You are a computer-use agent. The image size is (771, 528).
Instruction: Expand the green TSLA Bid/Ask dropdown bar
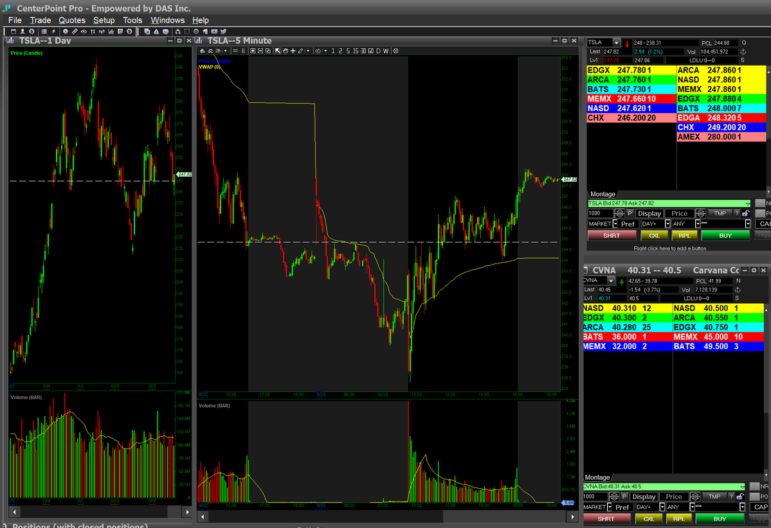point(748,204)
